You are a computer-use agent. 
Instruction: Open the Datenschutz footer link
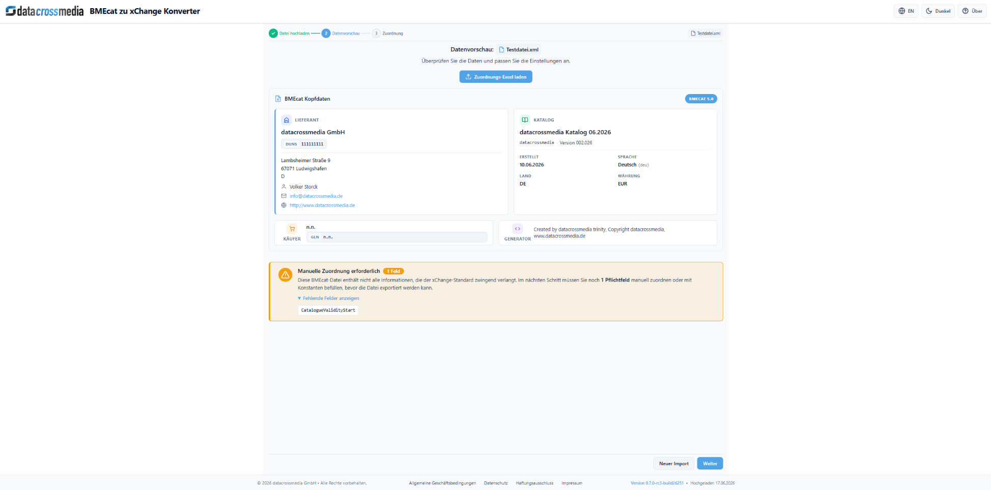click(x=496, y=483)
